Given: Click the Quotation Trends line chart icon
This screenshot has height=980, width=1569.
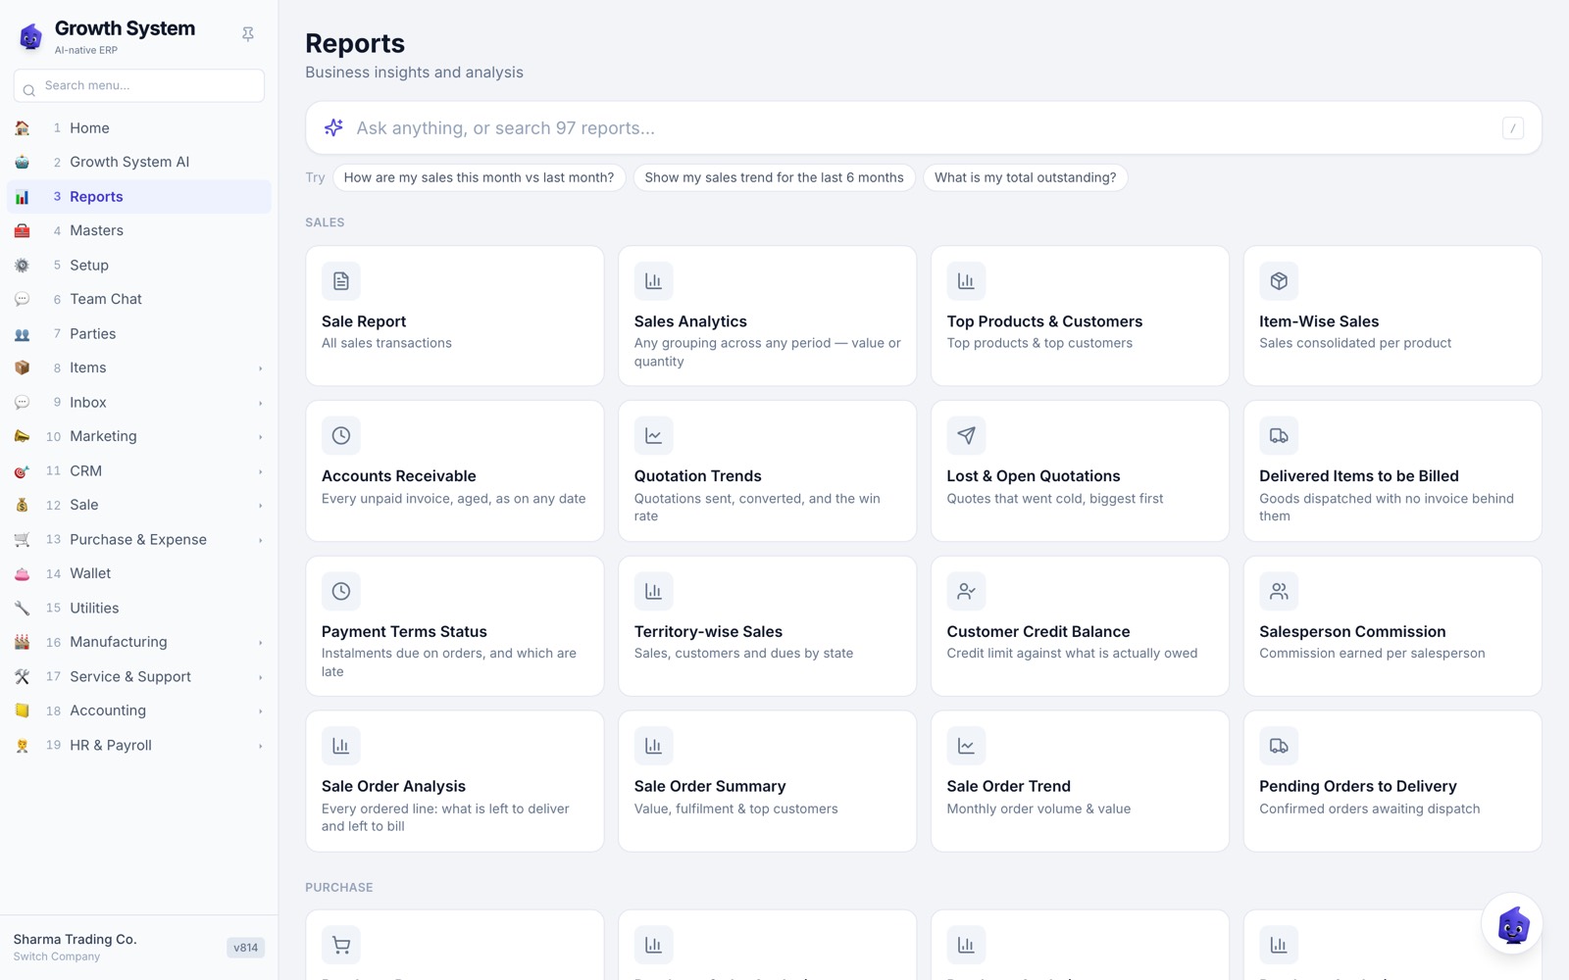Looking at the screenshot, I should click(653, 436).
